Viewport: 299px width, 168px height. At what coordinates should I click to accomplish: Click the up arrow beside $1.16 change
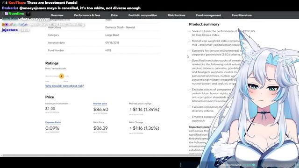pyautogui.click(x=130, y=128)
